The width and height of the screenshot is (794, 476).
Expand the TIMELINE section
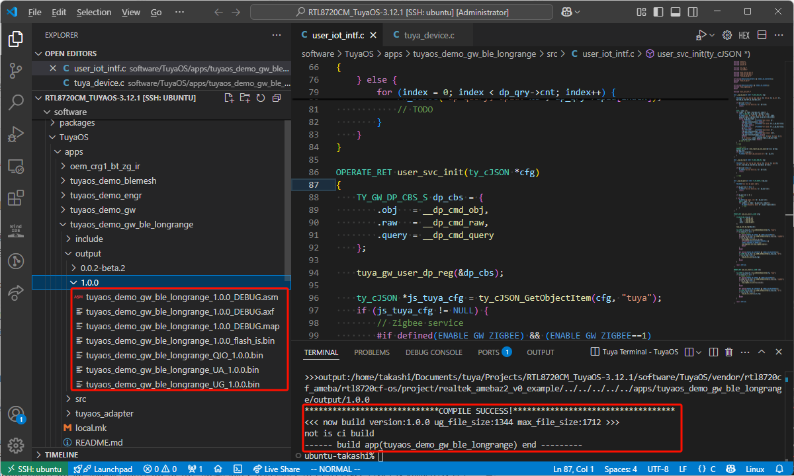tap(61, 455)
